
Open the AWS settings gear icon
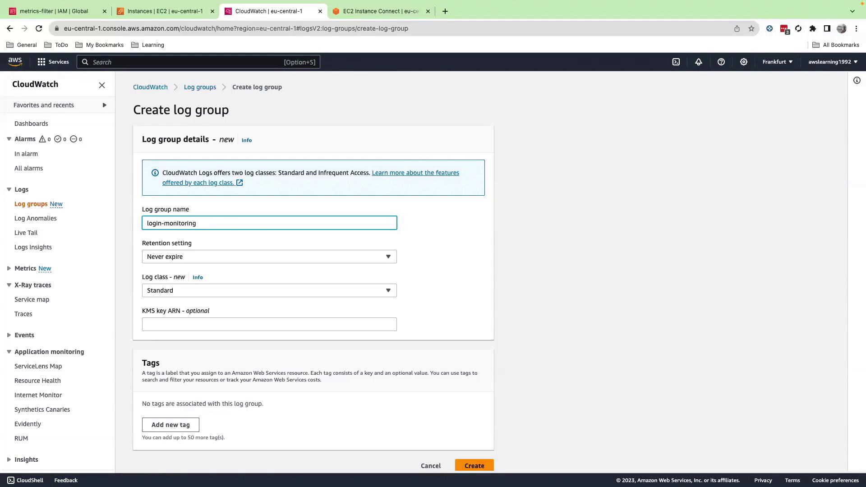coord(743,62)
